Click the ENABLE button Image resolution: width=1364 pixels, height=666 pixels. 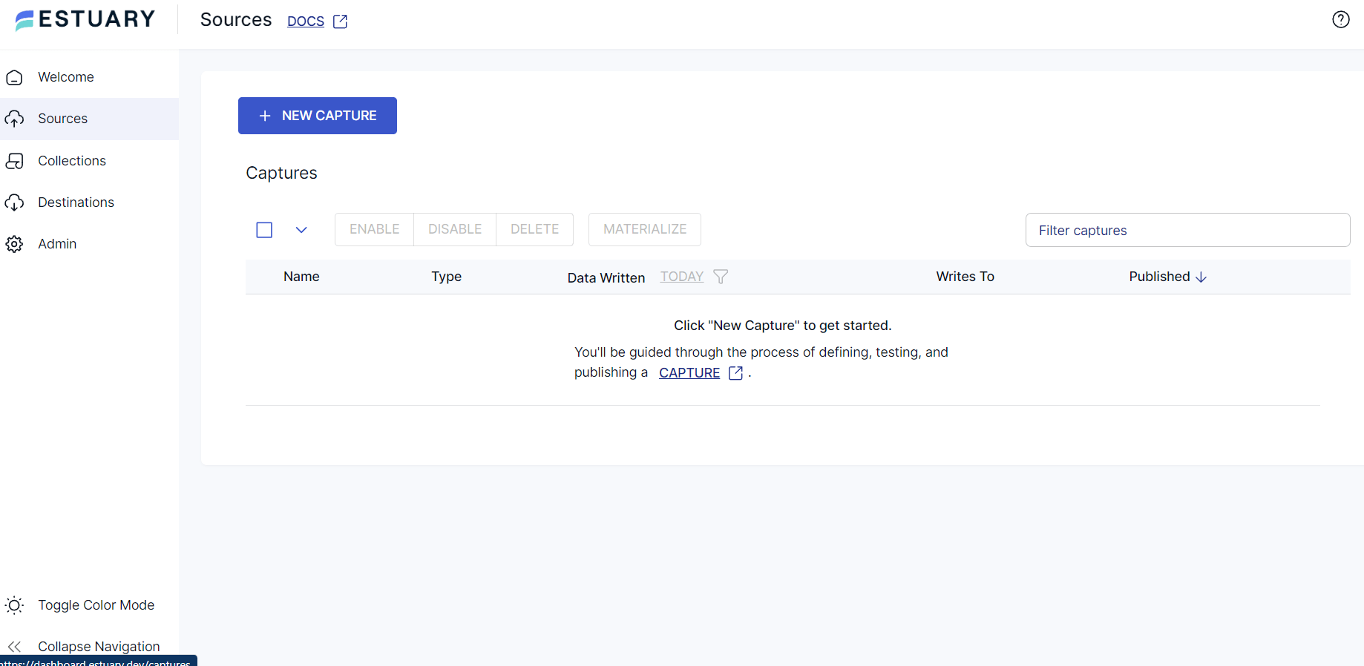(374, 229)
